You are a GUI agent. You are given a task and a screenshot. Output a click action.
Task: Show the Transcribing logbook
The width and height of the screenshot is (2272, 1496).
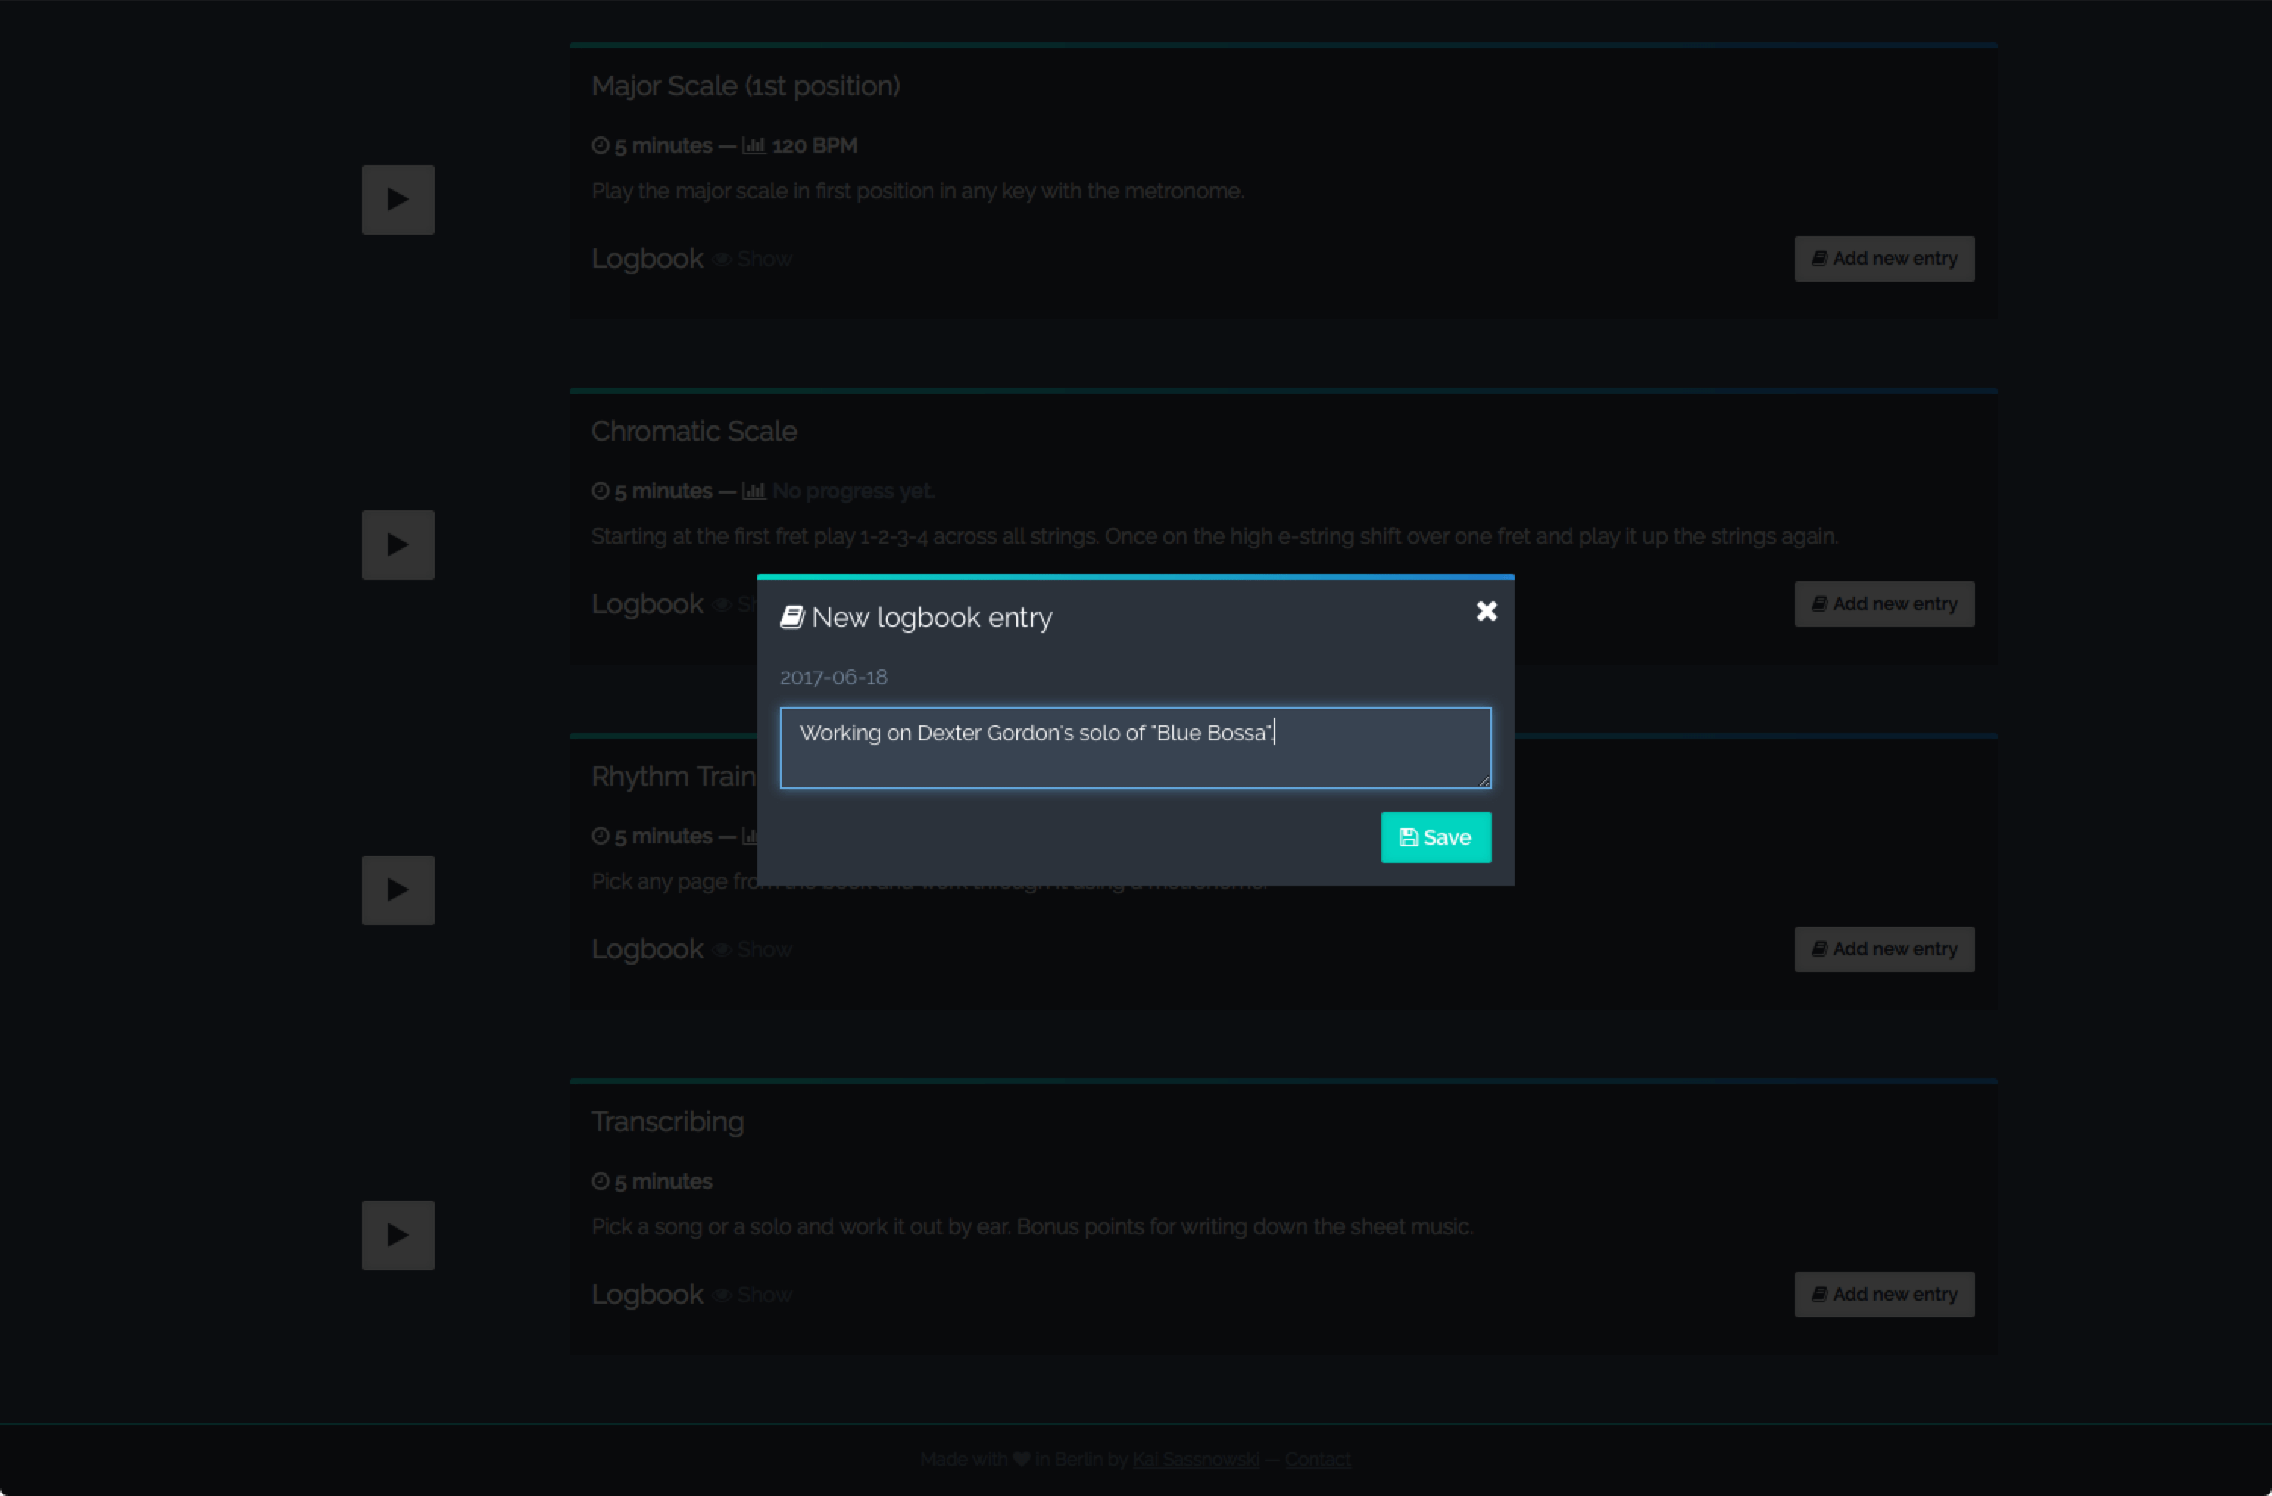coord(754,1295)
